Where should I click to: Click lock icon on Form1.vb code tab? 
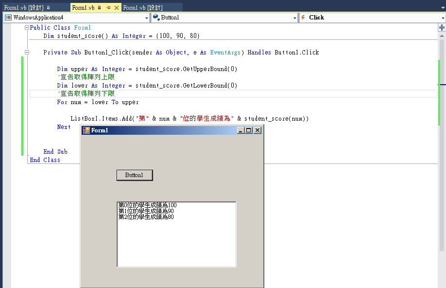99,8
